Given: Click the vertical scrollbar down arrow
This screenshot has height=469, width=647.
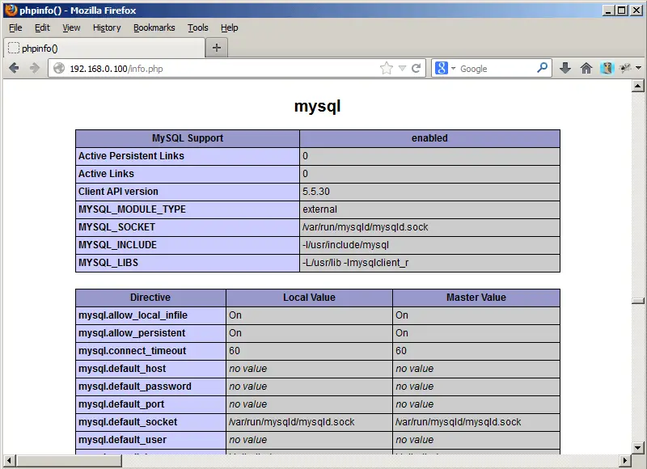Looking at the screenshot, I should point(638,447).
